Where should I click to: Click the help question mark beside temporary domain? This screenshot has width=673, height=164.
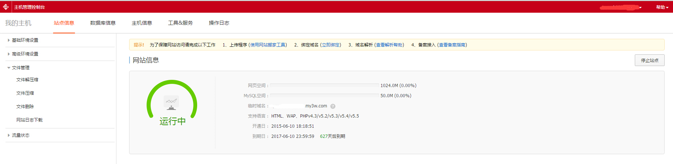click(x=333, y=106)
